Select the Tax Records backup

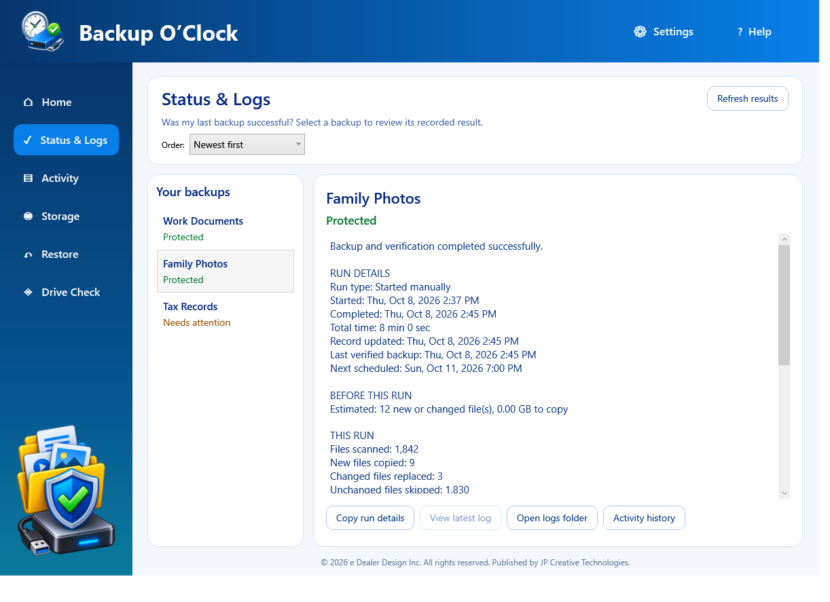[225, 314]
